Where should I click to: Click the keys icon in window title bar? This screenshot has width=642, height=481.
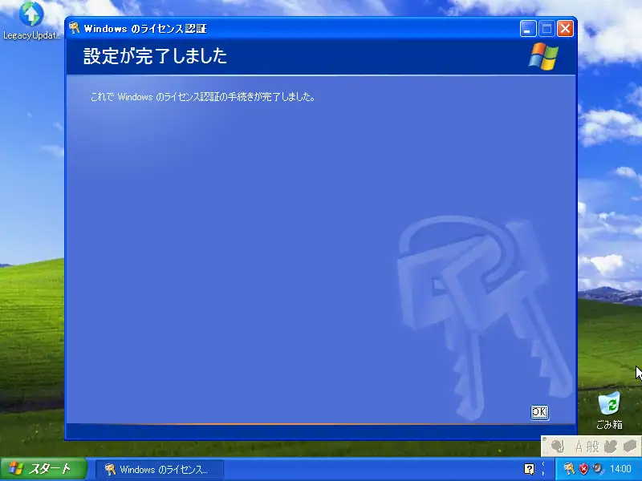point(74,28)
